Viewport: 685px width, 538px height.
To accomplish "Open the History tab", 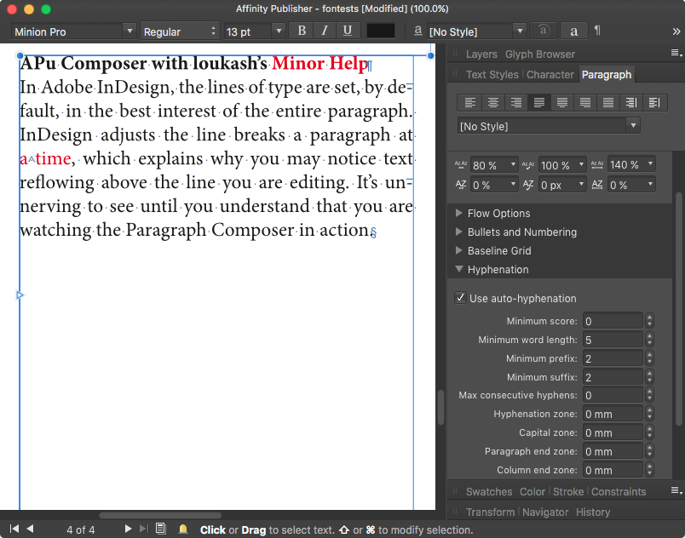I will point(593,512).
